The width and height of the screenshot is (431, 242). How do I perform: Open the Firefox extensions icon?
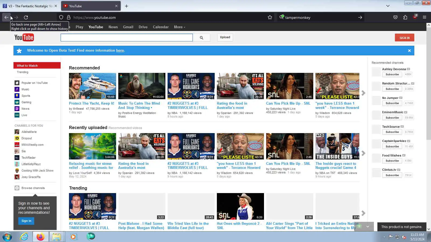coord(405,17)
